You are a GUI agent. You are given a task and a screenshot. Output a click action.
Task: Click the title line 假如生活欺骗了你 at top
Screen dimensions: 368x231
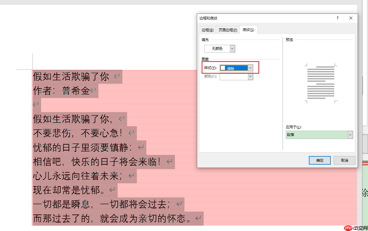(x=71, y=77)
